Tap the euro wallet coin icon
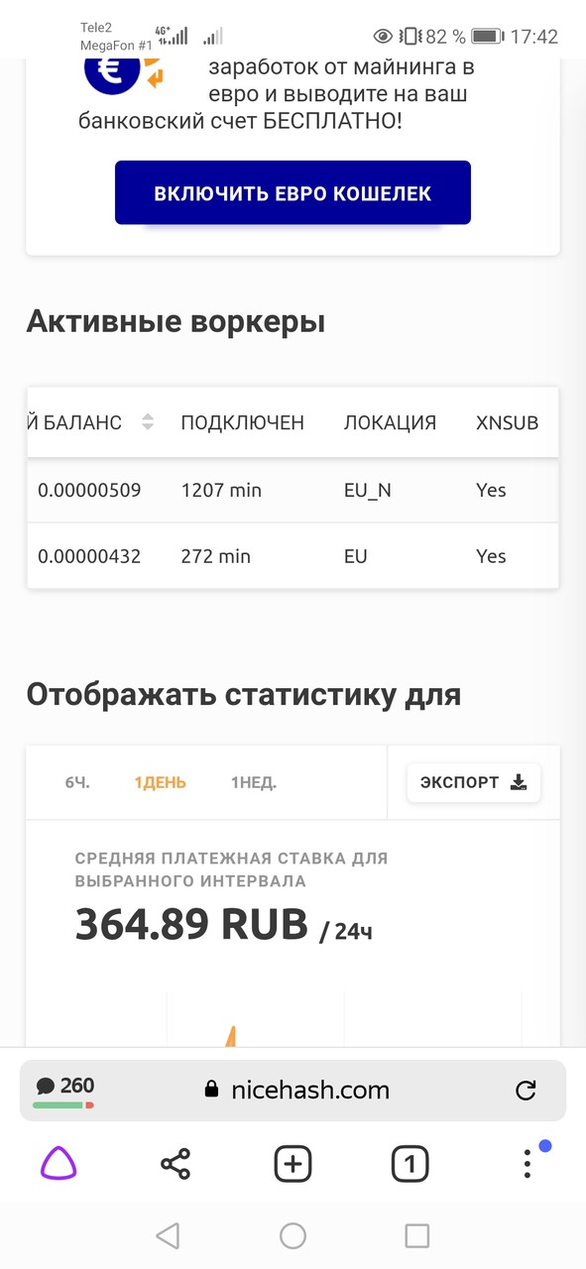The height and width of the screenshot is (1269, 586). click(112, 69)
